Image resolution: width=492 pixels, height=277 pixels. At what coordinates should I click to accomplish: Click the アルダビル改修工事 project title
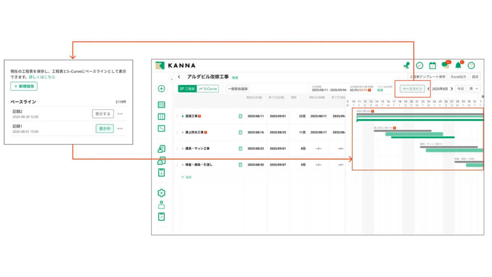[208, 76]
